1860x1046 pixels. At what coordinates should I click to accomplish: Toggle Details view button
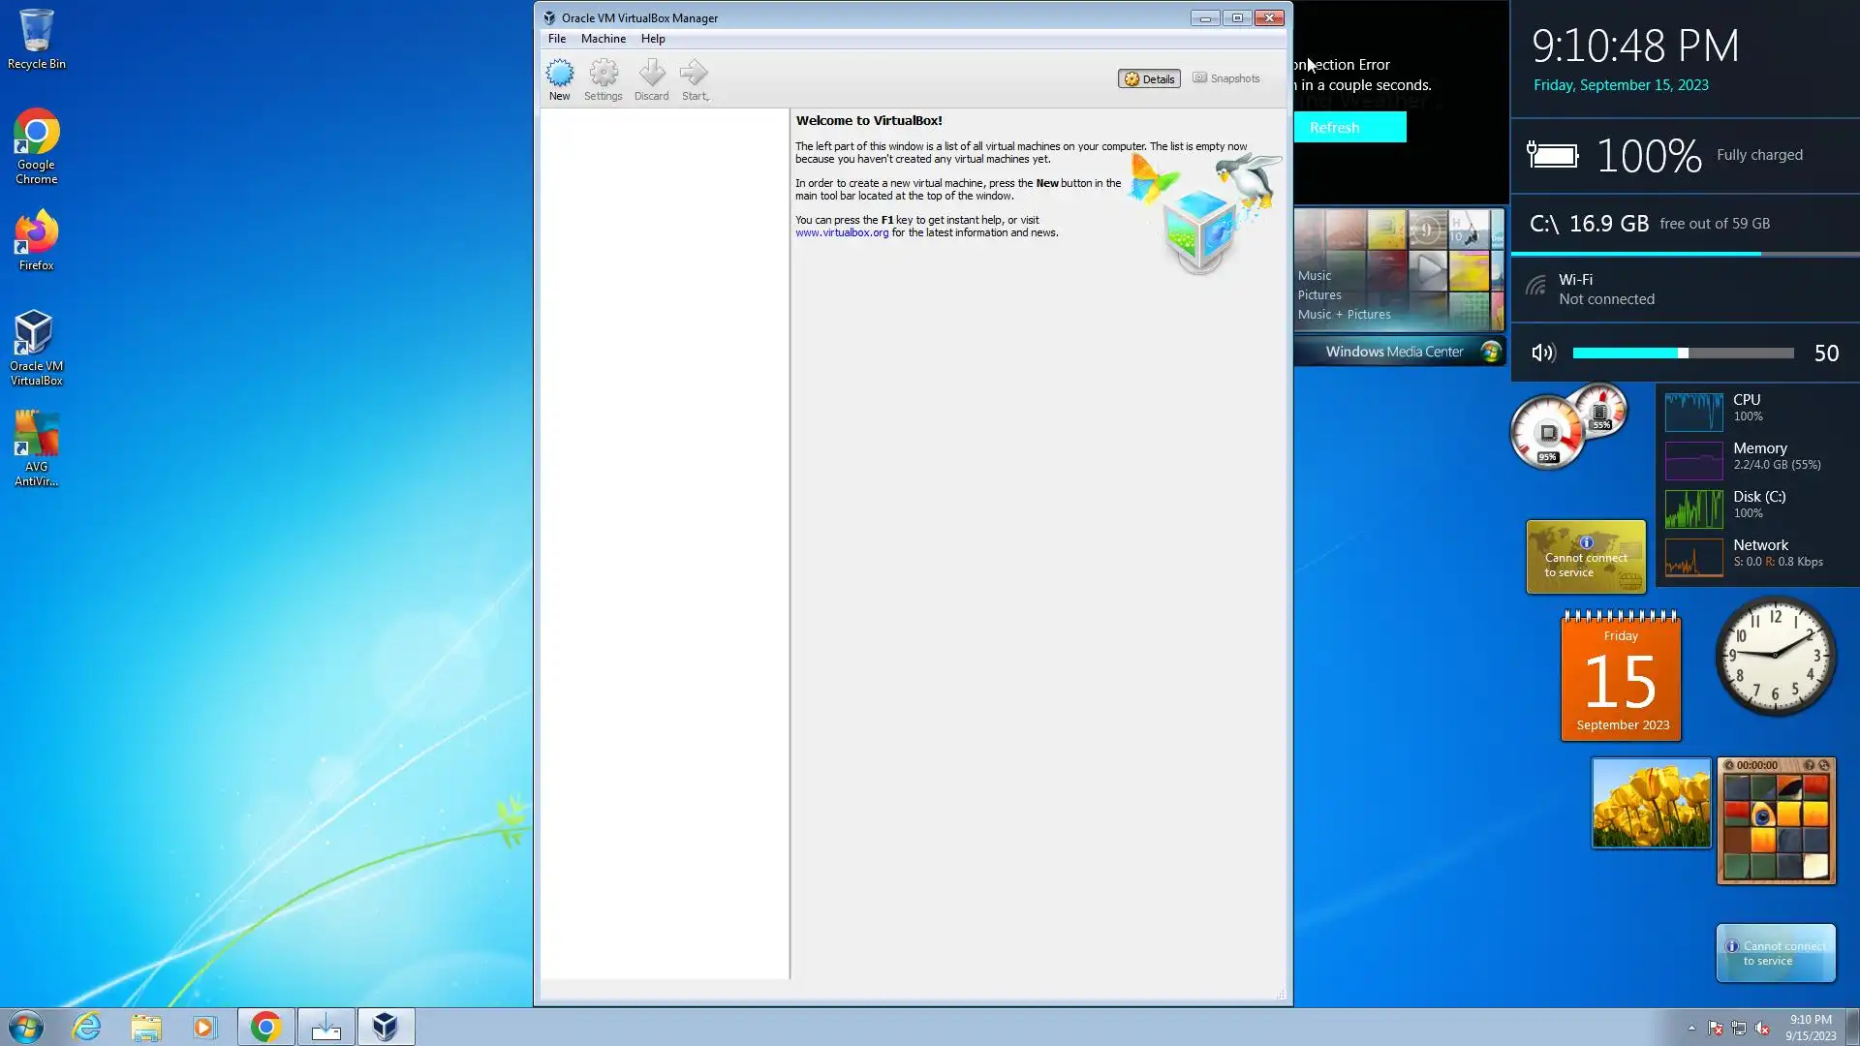point(1149,79)
